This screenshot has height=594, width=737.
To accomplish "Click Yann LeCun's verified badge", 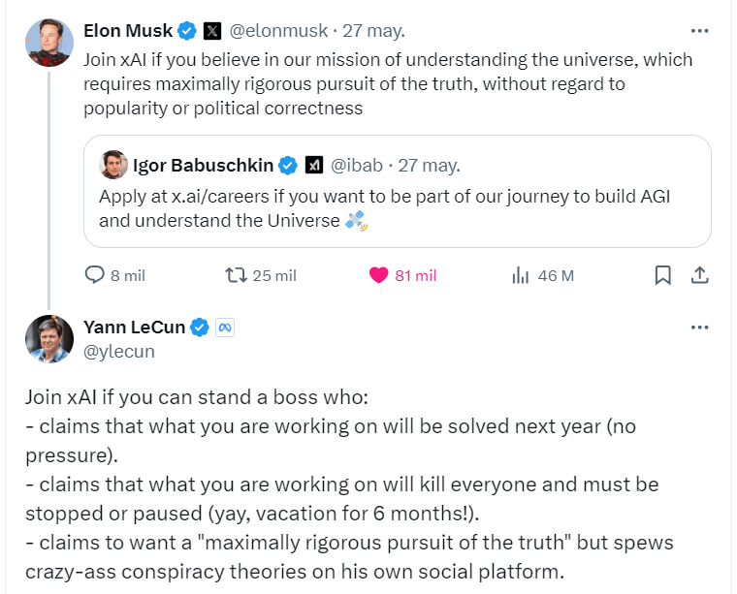I will tap(200, 328).
